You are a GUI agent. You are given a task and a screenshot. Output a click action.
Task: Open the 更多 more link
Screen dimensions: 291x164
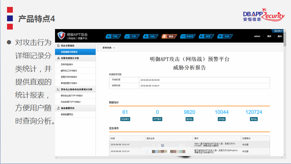(269, 36)
